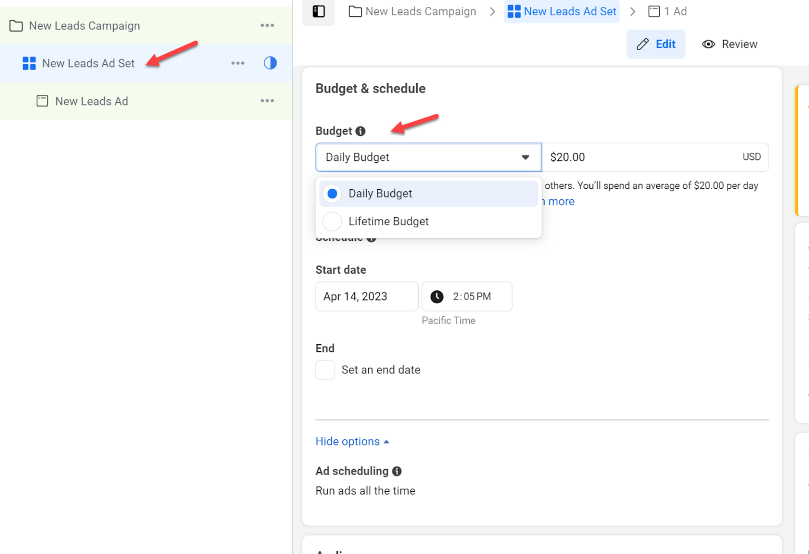Image resolution: width=809 pixels, height=554 pixels.
Task: Switch to the Edit tab
Action: (656, 44)
